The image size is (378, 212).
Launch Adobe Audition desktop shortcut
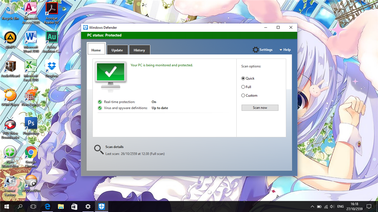click(x=52, y=42)
